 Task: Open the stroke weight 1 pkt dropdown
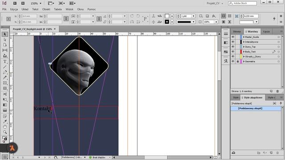[194, 16]
